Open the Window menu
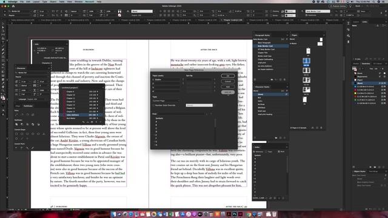The image size is (388, 218). pos(78,1)
